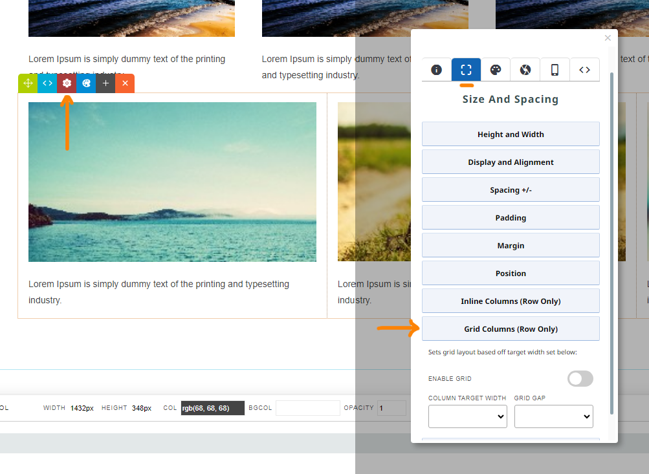Expand the Padding section
Viewport: 649px width, 474px height.
click(511, 218)
